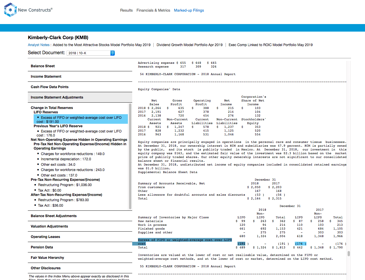The height and width of the screenshot is (280, 365).
Task: Click Supplemental Balance Sheet Data heading in filing
Action: coord(168,172)
